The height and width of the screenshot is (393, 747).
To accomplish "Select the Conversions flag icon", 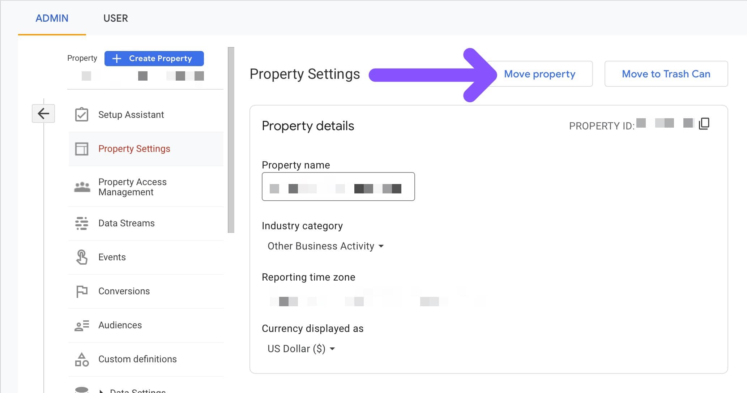I will click(x=82, y=291).
